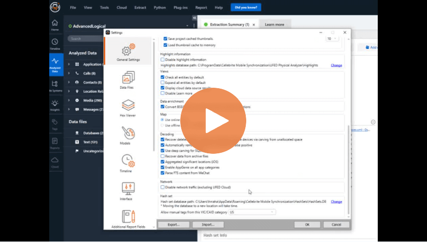Switch to the Learn more tab

coord(274,25)
